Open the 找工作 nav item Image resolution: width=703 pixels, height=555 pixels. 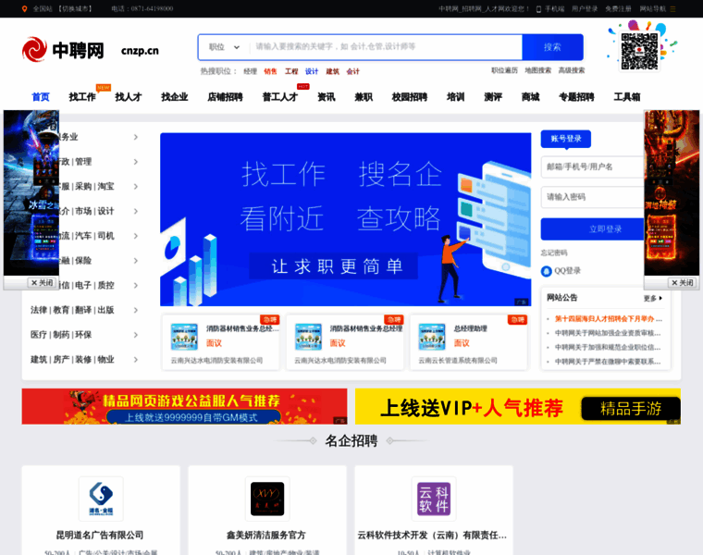tap(82, 97)
